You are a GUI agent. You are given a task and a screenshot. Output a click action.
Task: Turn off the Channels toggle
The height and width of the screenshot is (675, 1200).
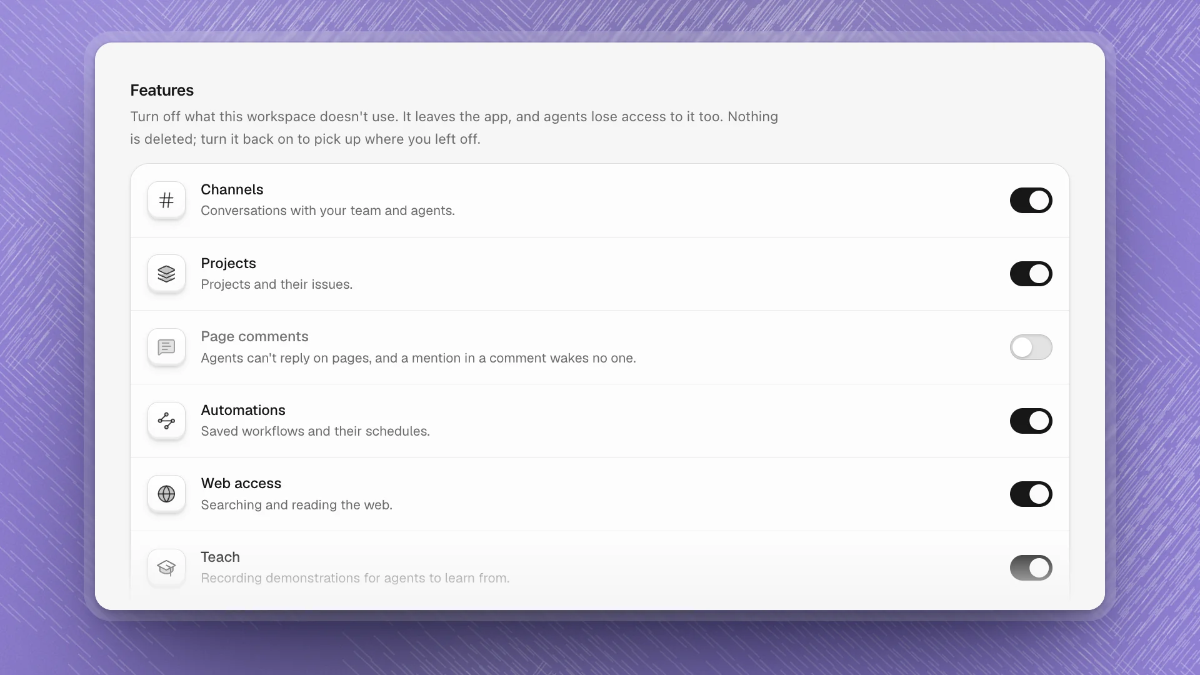[1031, 200]
